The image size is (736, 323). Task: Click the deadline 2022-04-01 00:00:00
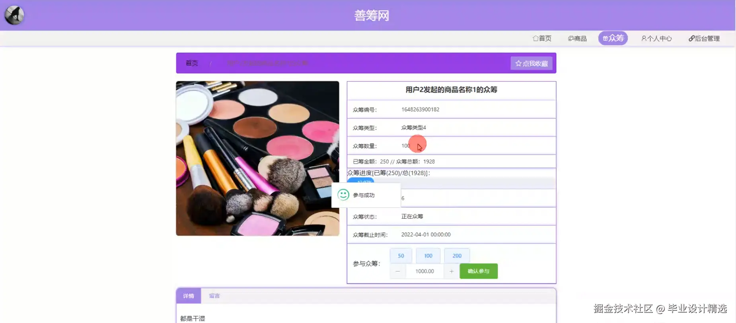click(426, 235)
